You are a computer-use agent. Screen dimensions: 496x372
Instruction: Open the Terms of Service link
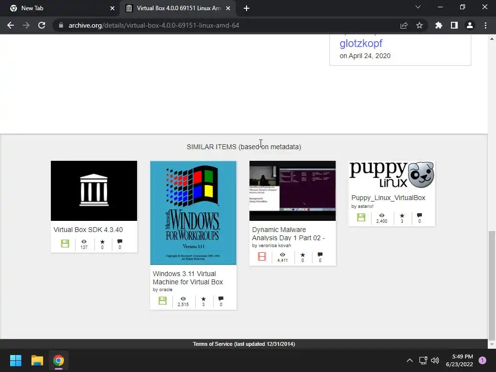pos(244,344)
